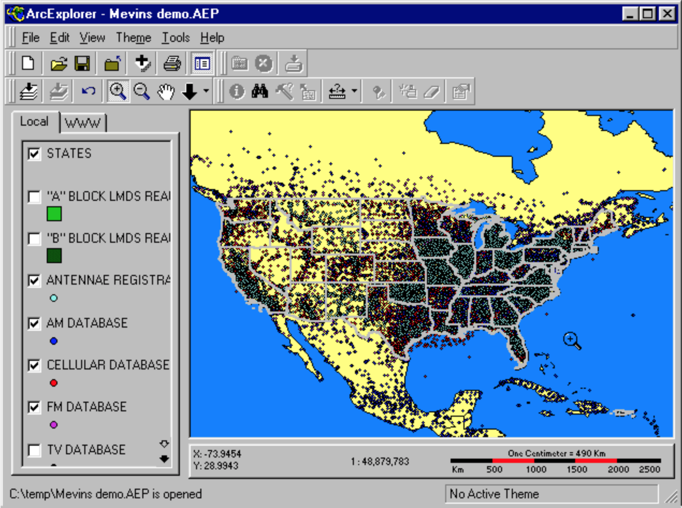Open a project with the Open folder icon
The height and width of the screenshot is (508, 682).
pos(59,63)
